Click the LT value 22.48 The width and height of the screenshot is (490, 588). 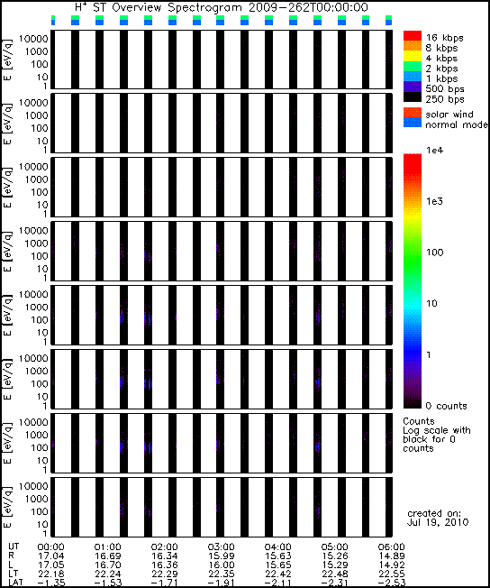point(334,574)
